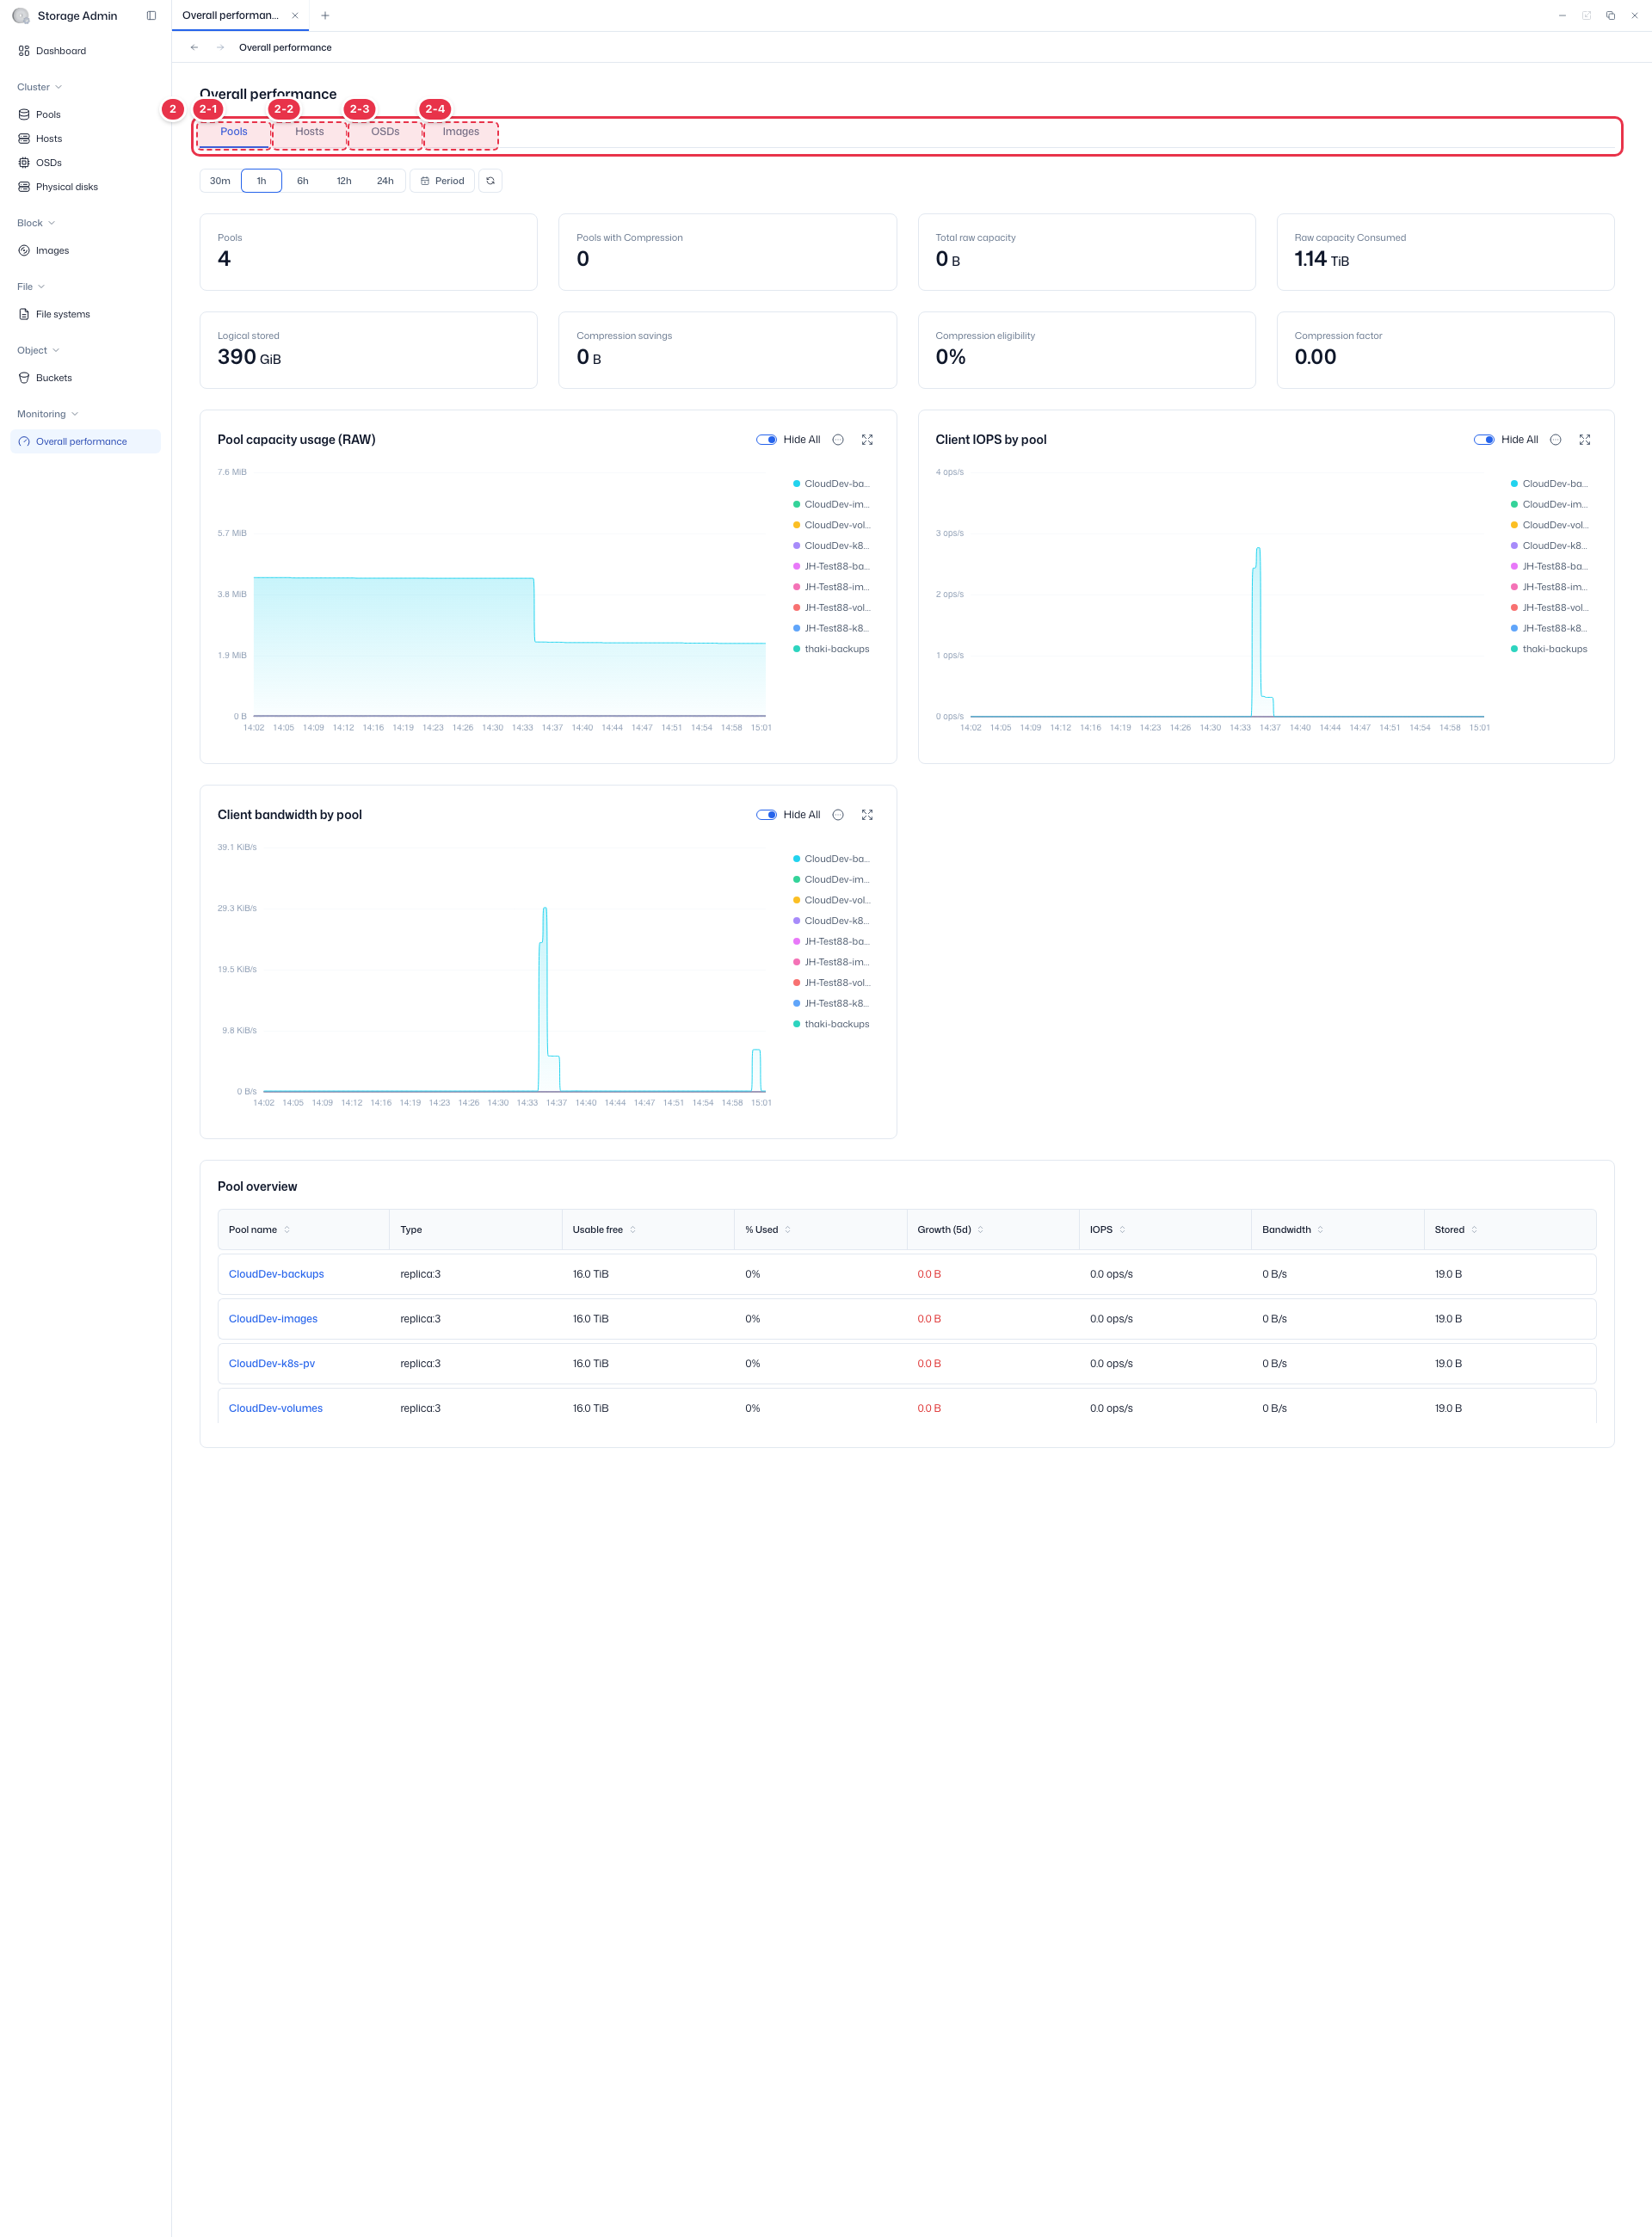The width and height of the screenshot is (1652, 2237).
Task: Open CloudDev-backups pool link
Action: click(x=276, y=1274)
